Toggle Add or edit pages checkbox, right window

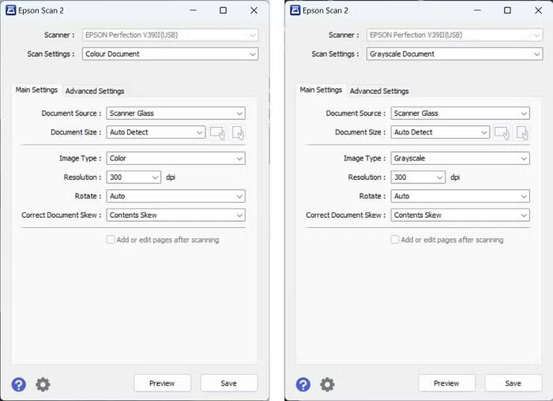[x=395, y=240]
